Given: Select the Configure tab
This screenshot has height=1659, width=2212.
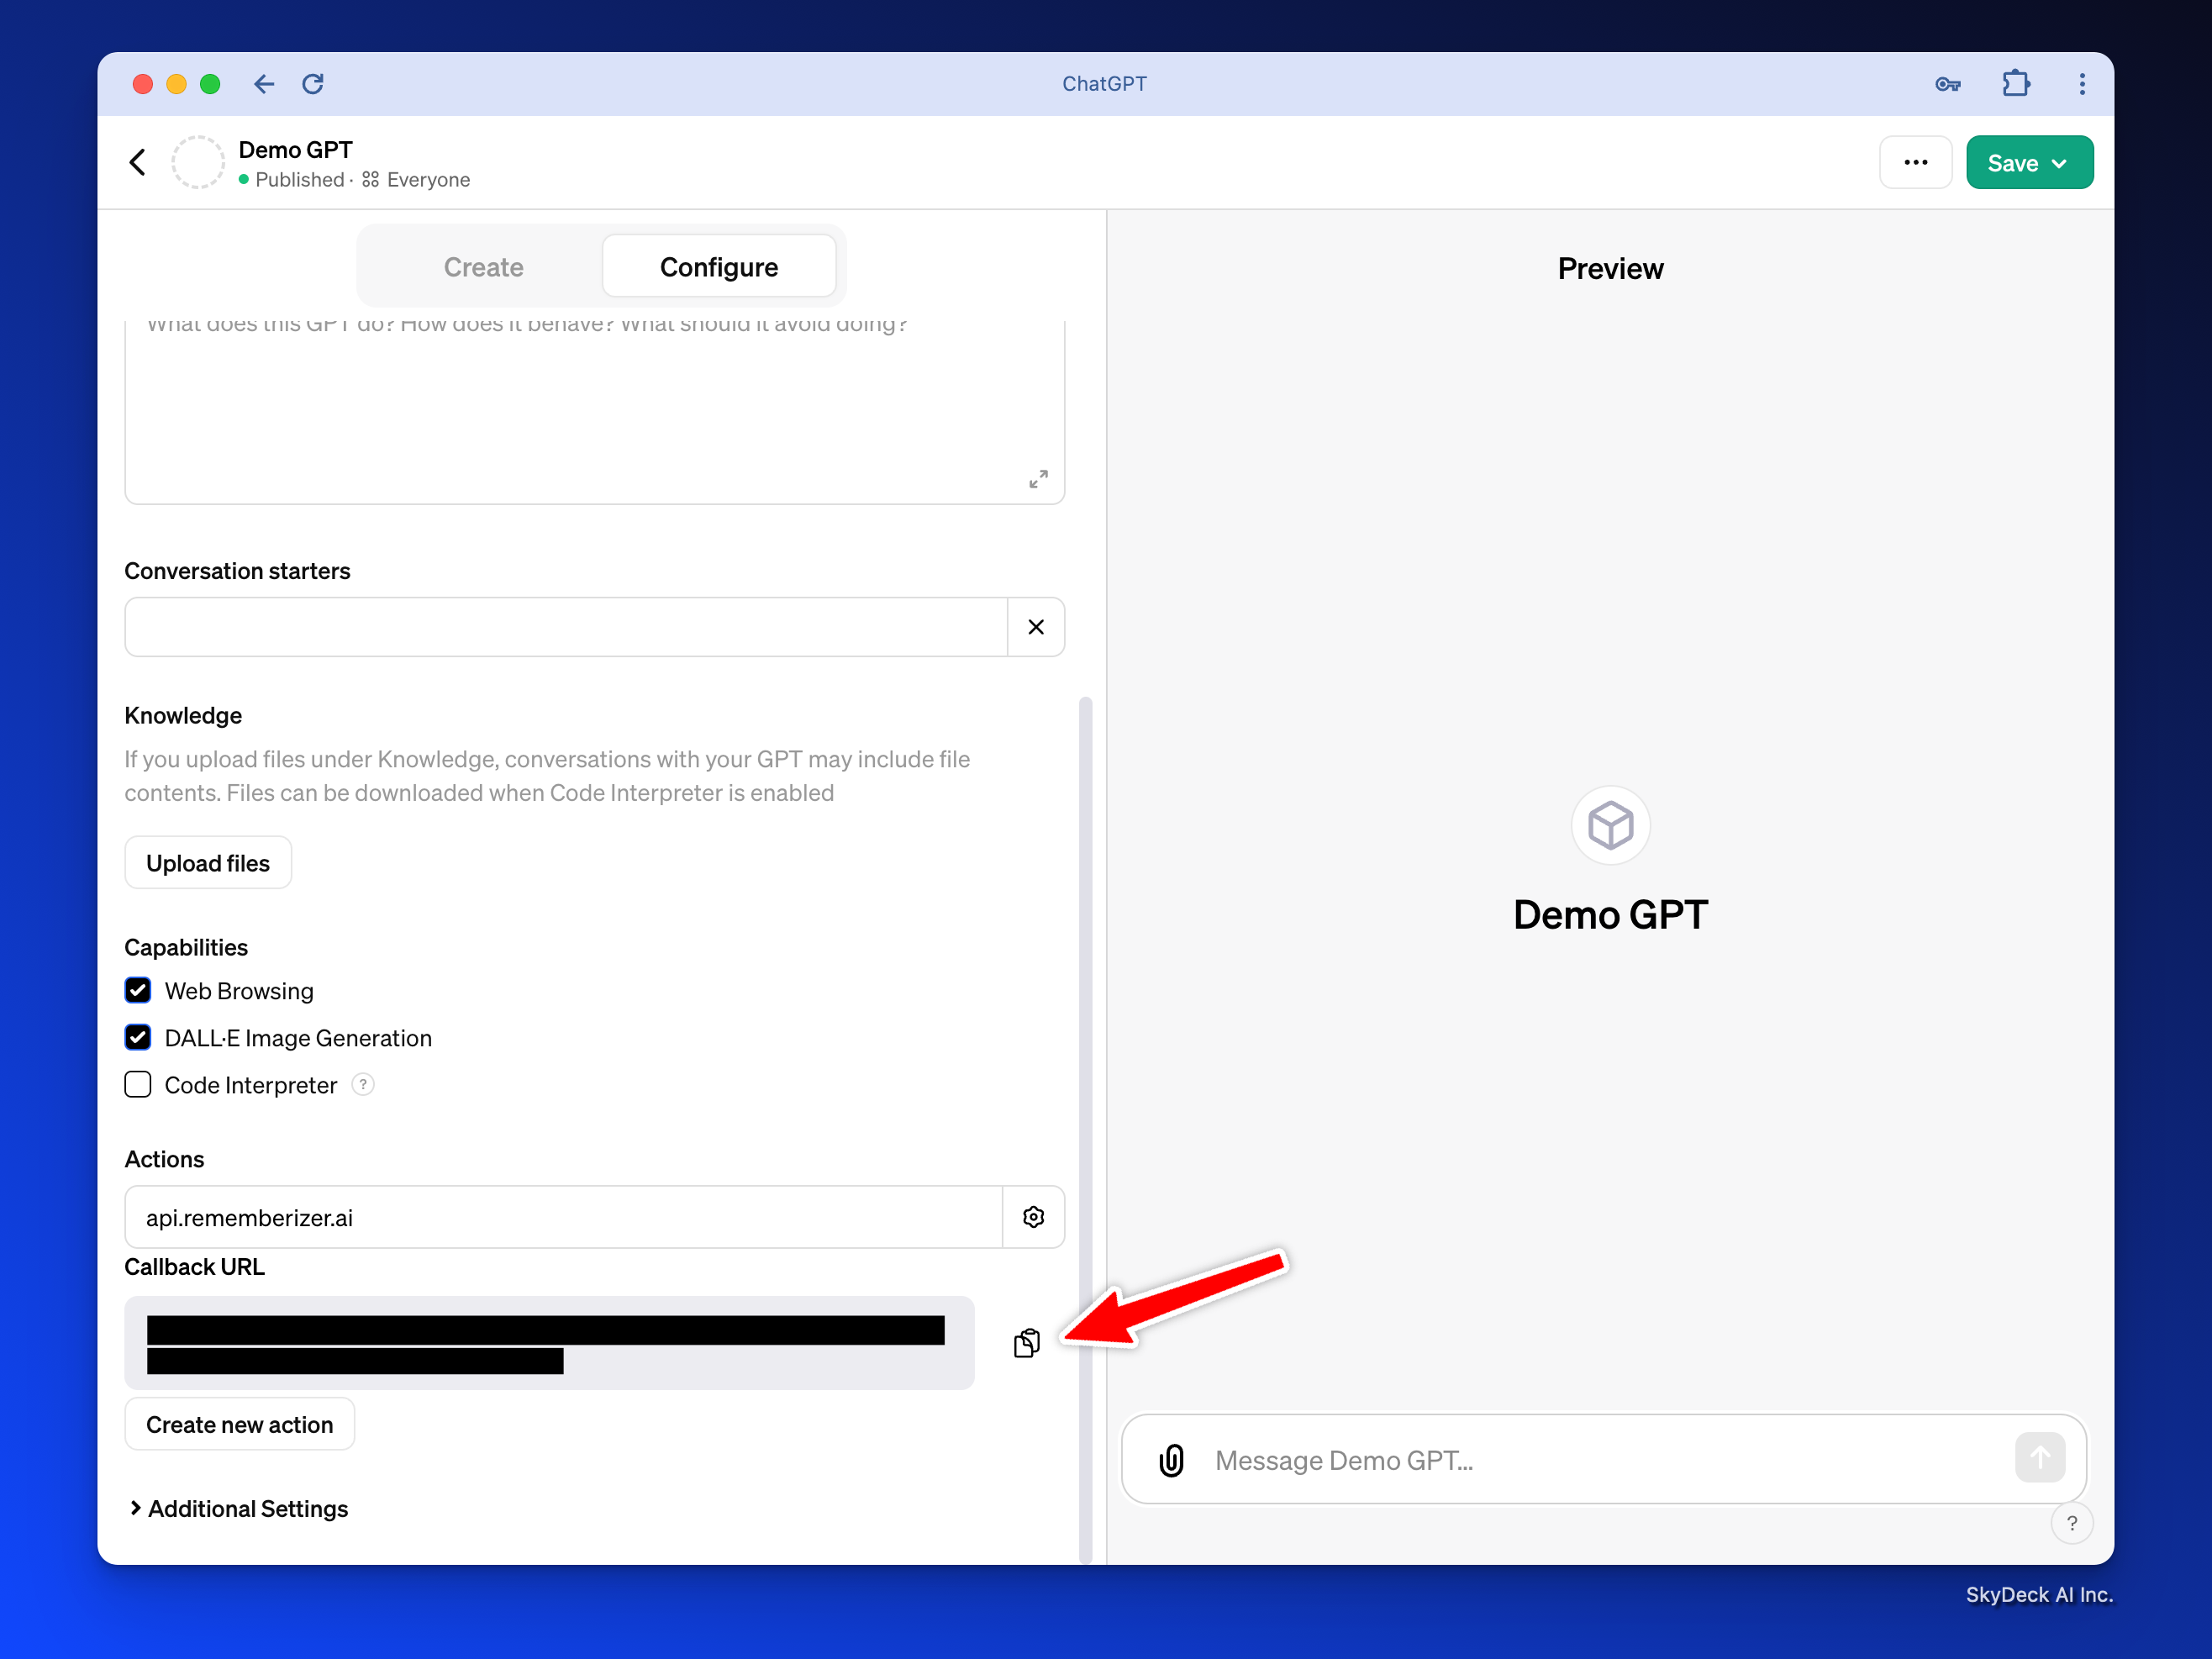Looking at the screenshot, I should pyautogui.click(x=718, y=267).
